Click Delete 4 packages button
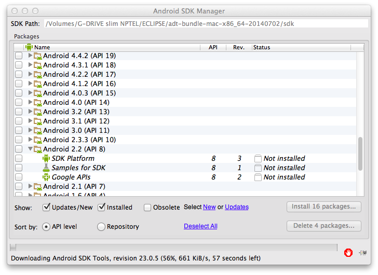 coord(324,226)
